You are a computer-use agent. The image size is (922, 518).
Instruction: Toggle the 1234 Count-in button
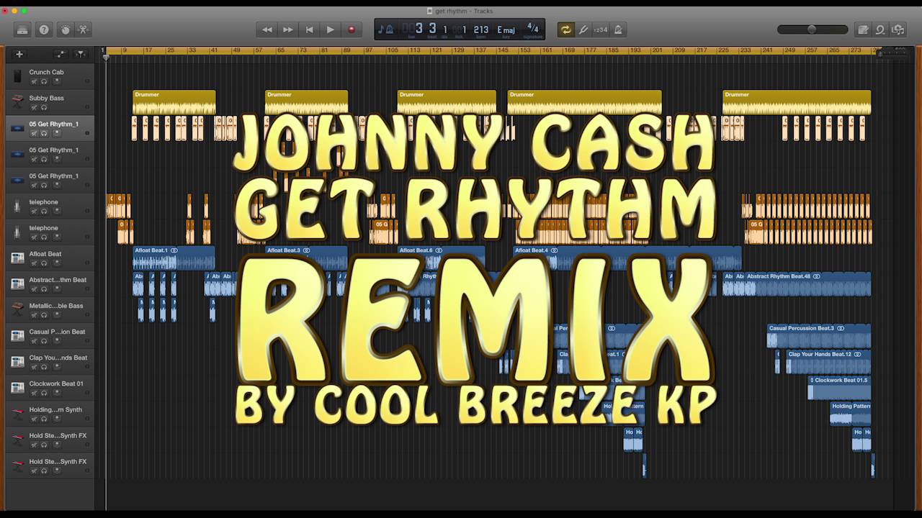(x=601, y=29)
